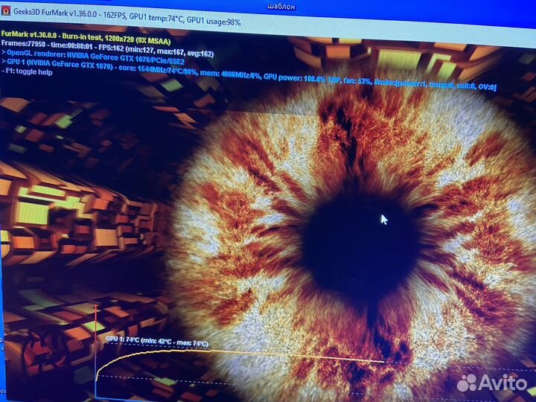This screenshot has width=536, height=402.
Task: Click the 'OpenGL renderer: NVIDIA GeForce GTX 1070' line
Action: 93,58
